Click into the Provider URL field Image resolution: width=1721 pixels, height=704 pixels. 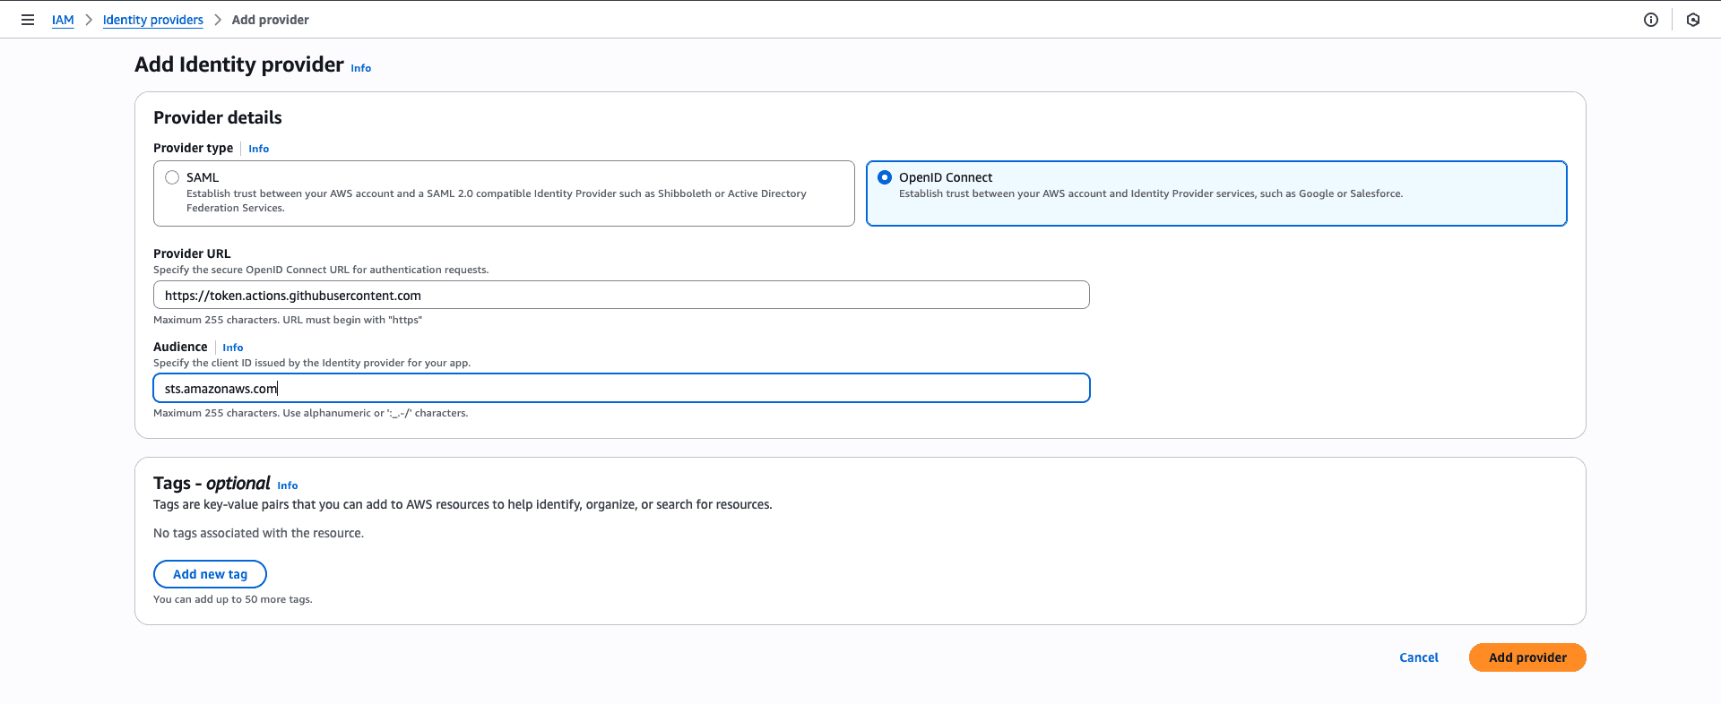point(621,295)
